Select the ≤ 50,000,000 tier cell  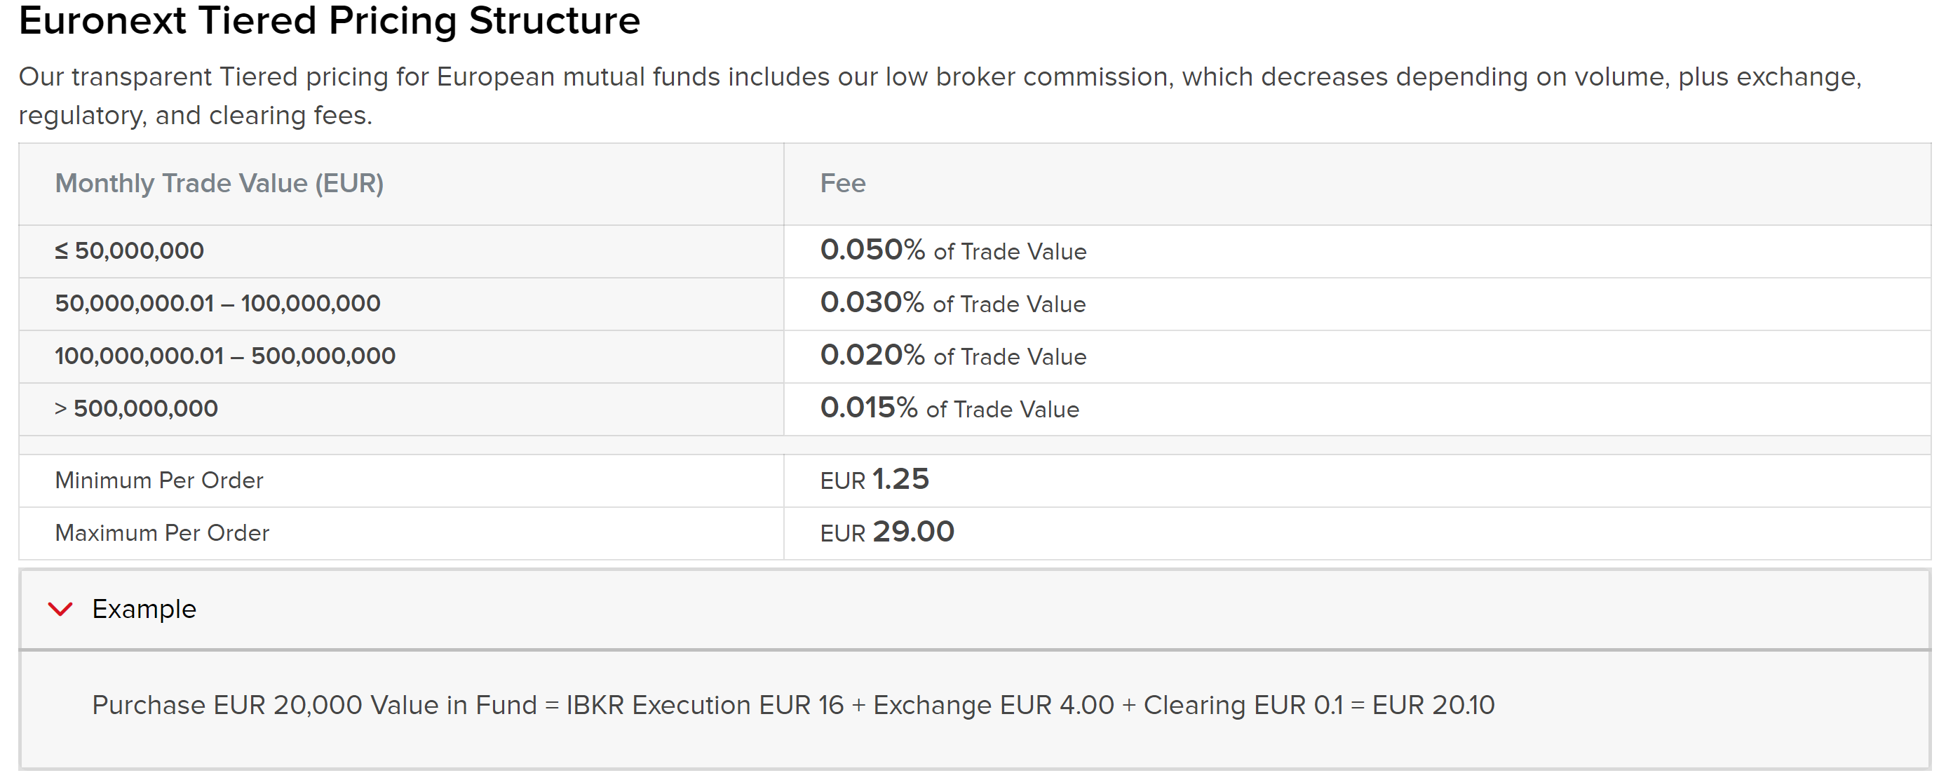click(129, 251)
